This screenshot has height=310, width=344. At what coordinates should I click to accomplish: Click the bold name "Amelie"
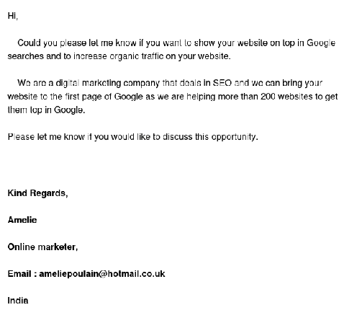22,220
